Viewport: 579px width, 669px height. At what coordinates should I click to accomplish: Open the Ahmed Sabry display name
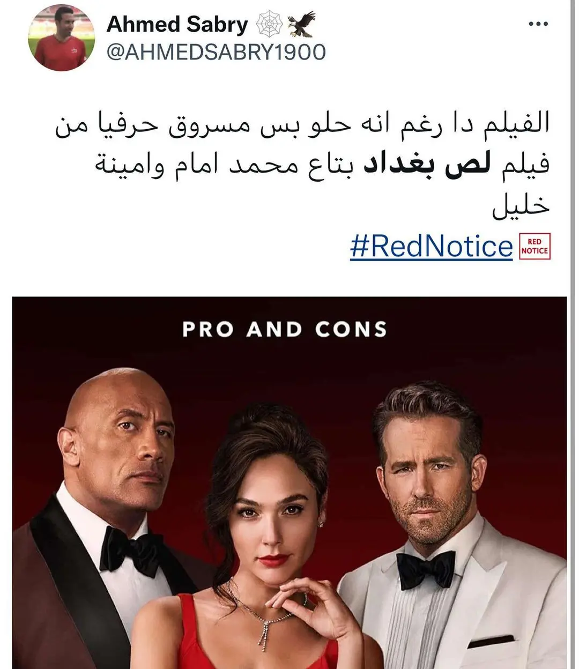click(x=177, y=24)
